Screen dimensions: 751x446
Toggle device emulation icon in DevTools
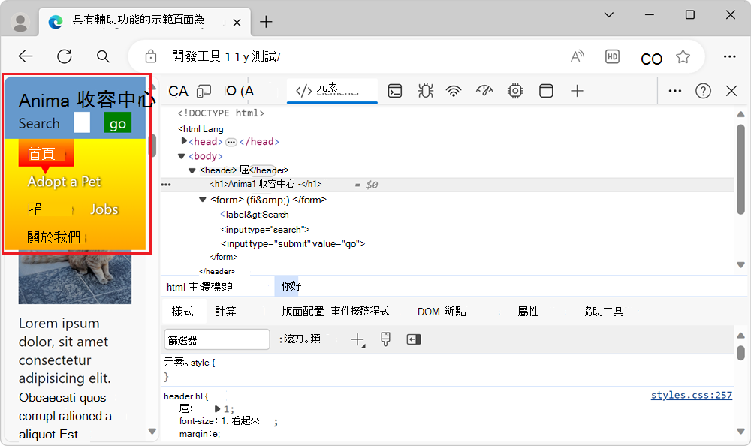click(x=204, y=91)
